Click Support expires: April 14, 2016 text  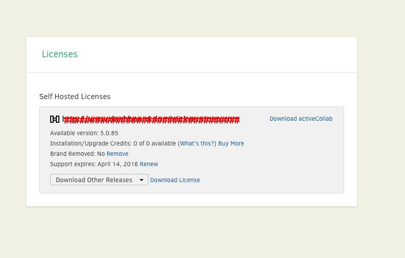pyautogui.click(x=94, y=164)
